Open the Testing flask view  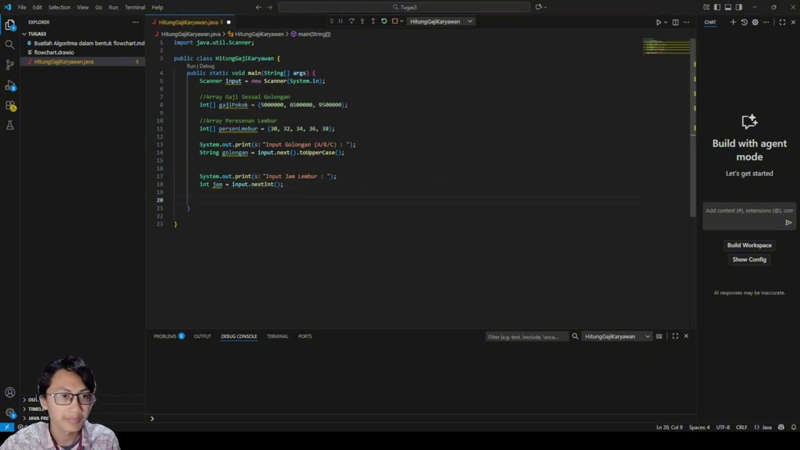point(10,125)
